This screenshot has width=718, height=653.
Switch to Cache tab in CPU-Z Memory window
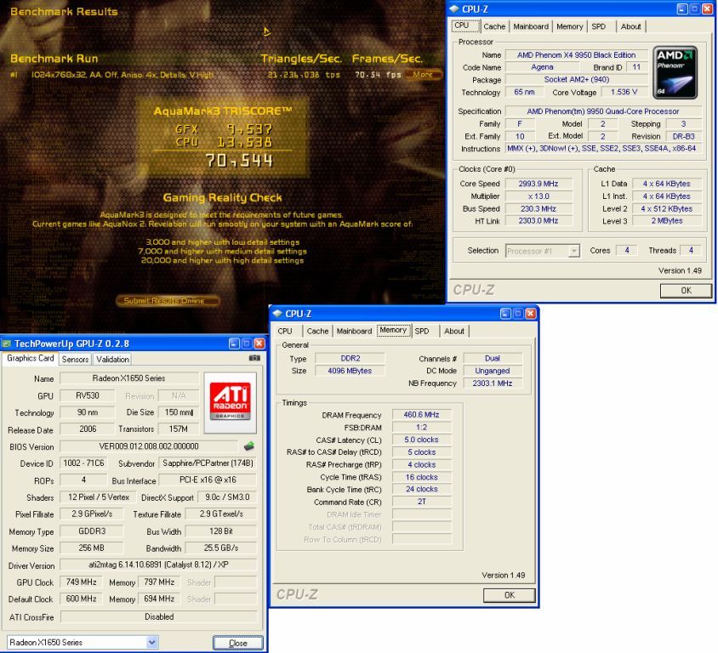pyautogui.click(x=318, y=331)
